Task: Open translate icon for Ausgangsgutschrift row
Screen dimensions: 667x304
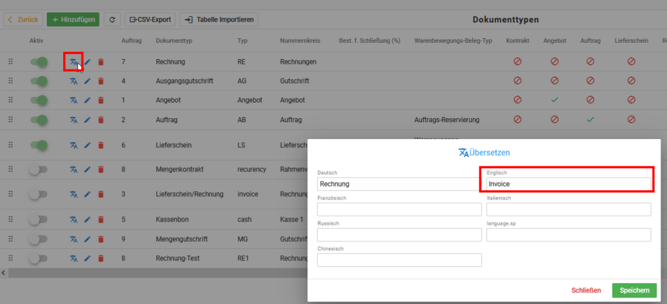Action: click(x=74, y=81)
